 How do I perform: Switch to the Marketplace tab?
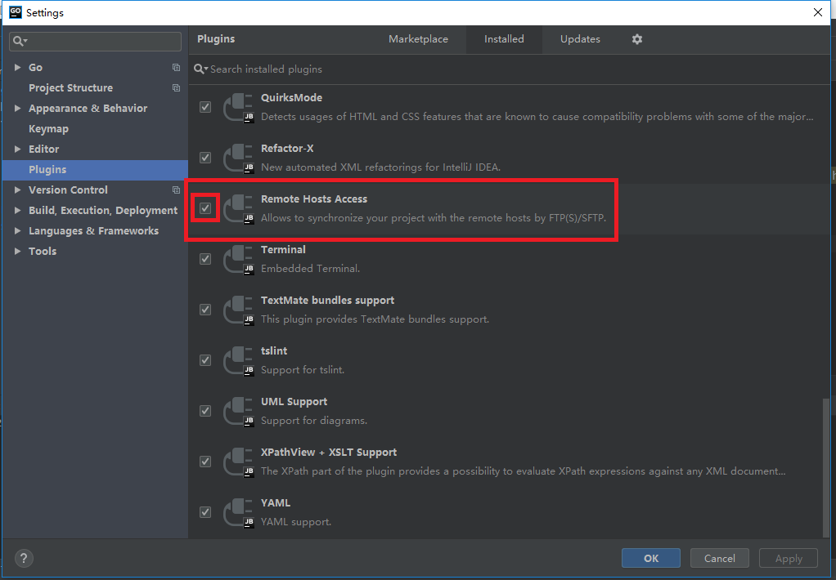tap(418, 39)
